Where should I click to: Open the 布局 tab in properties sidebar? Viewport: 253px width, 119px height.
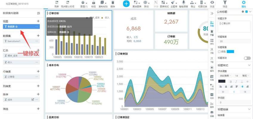click(212, 78)
